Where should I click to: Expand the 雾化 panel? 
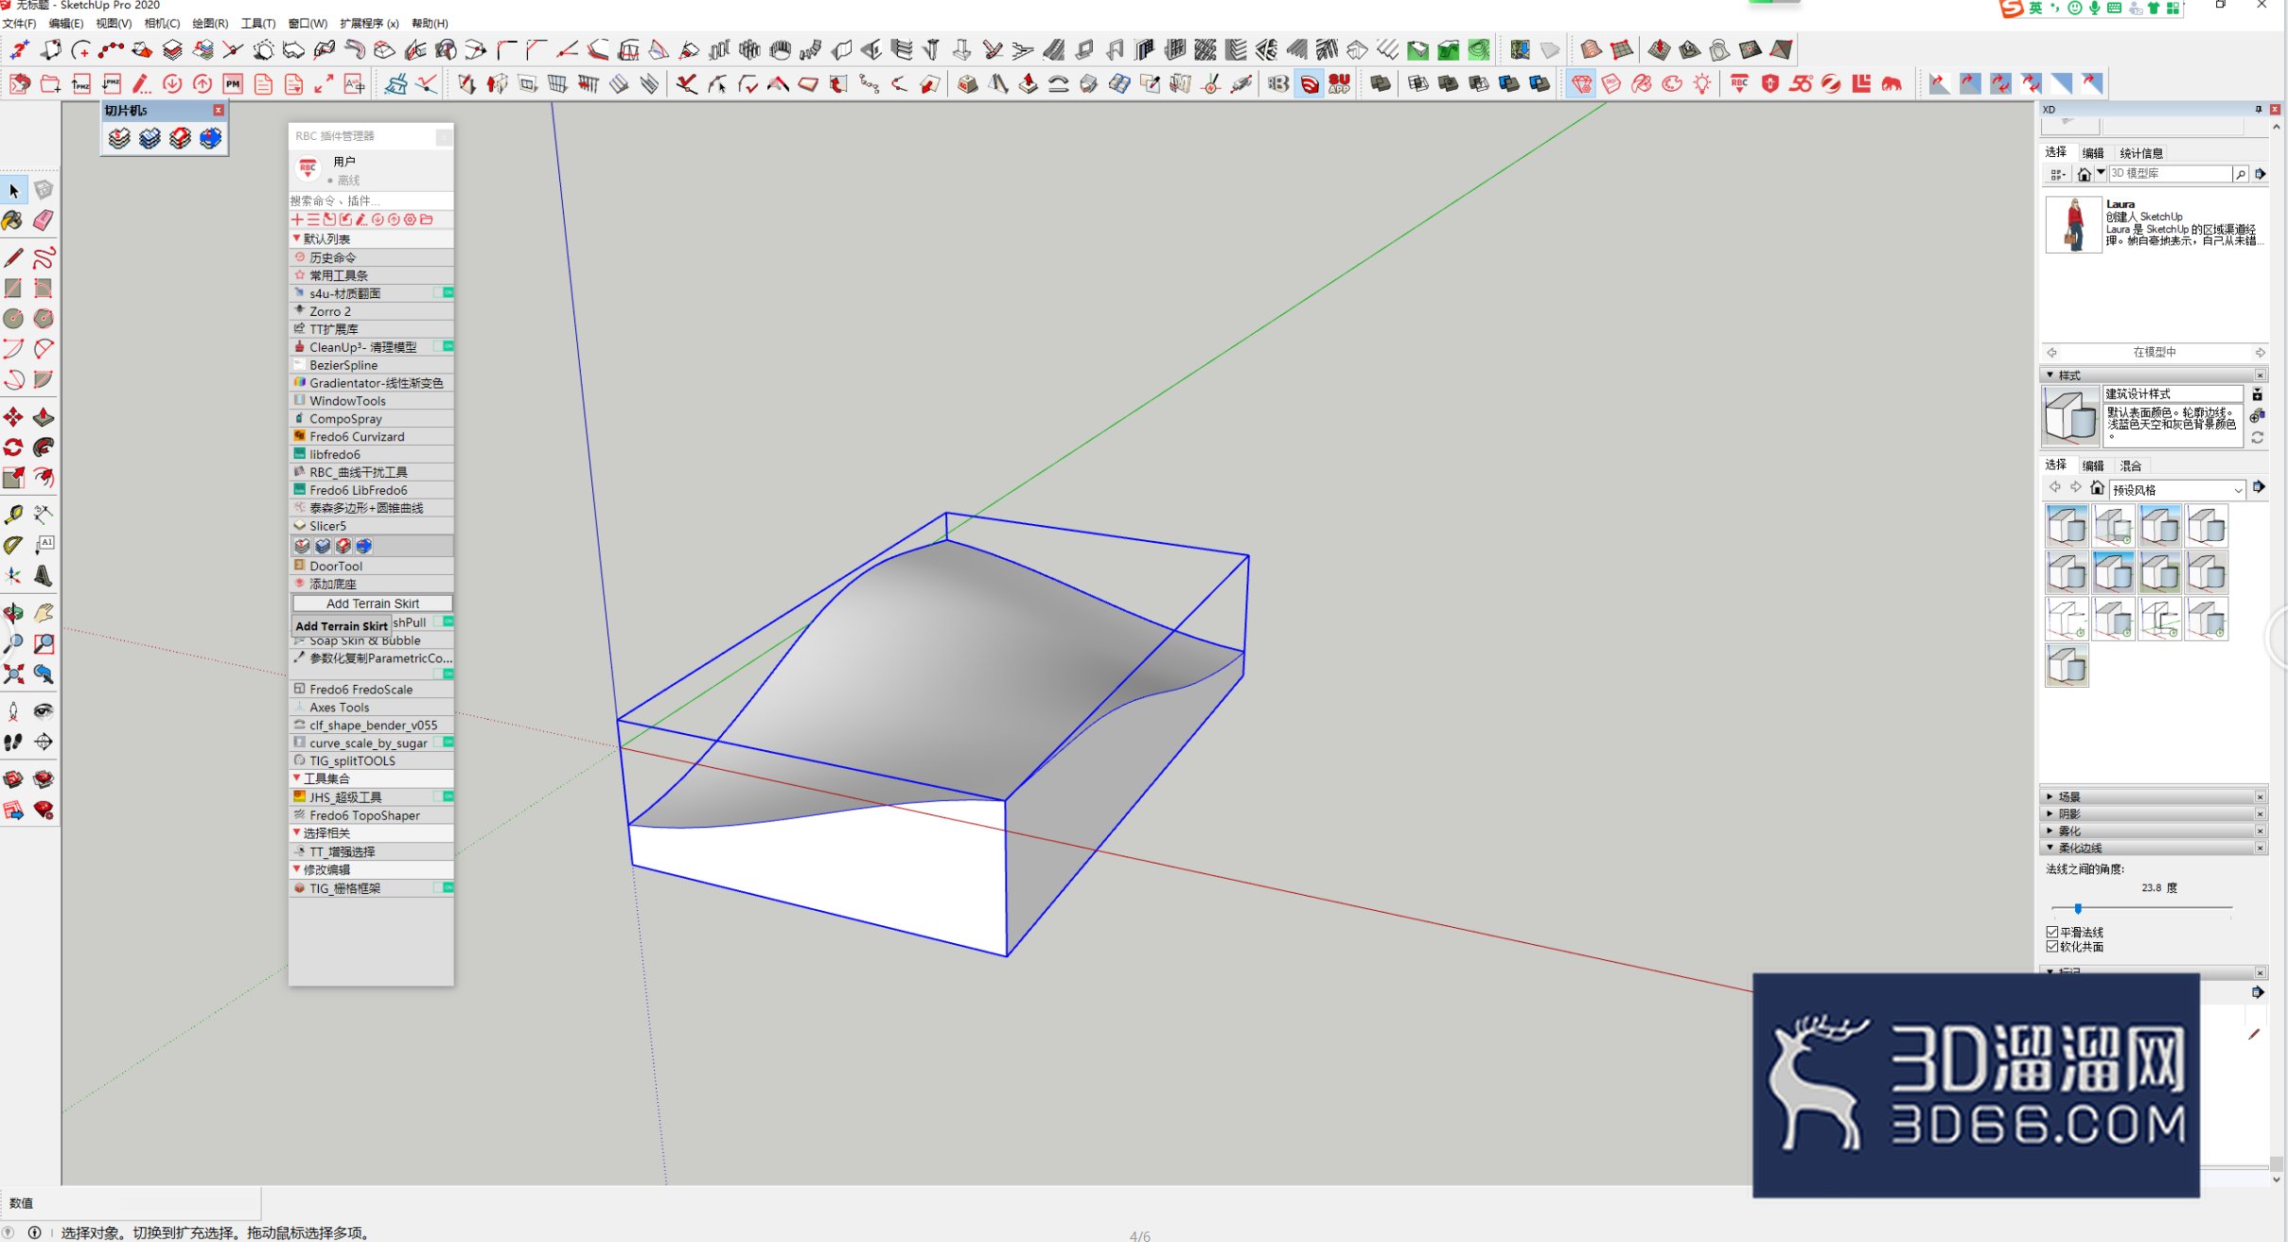[x=2050, y=831]
